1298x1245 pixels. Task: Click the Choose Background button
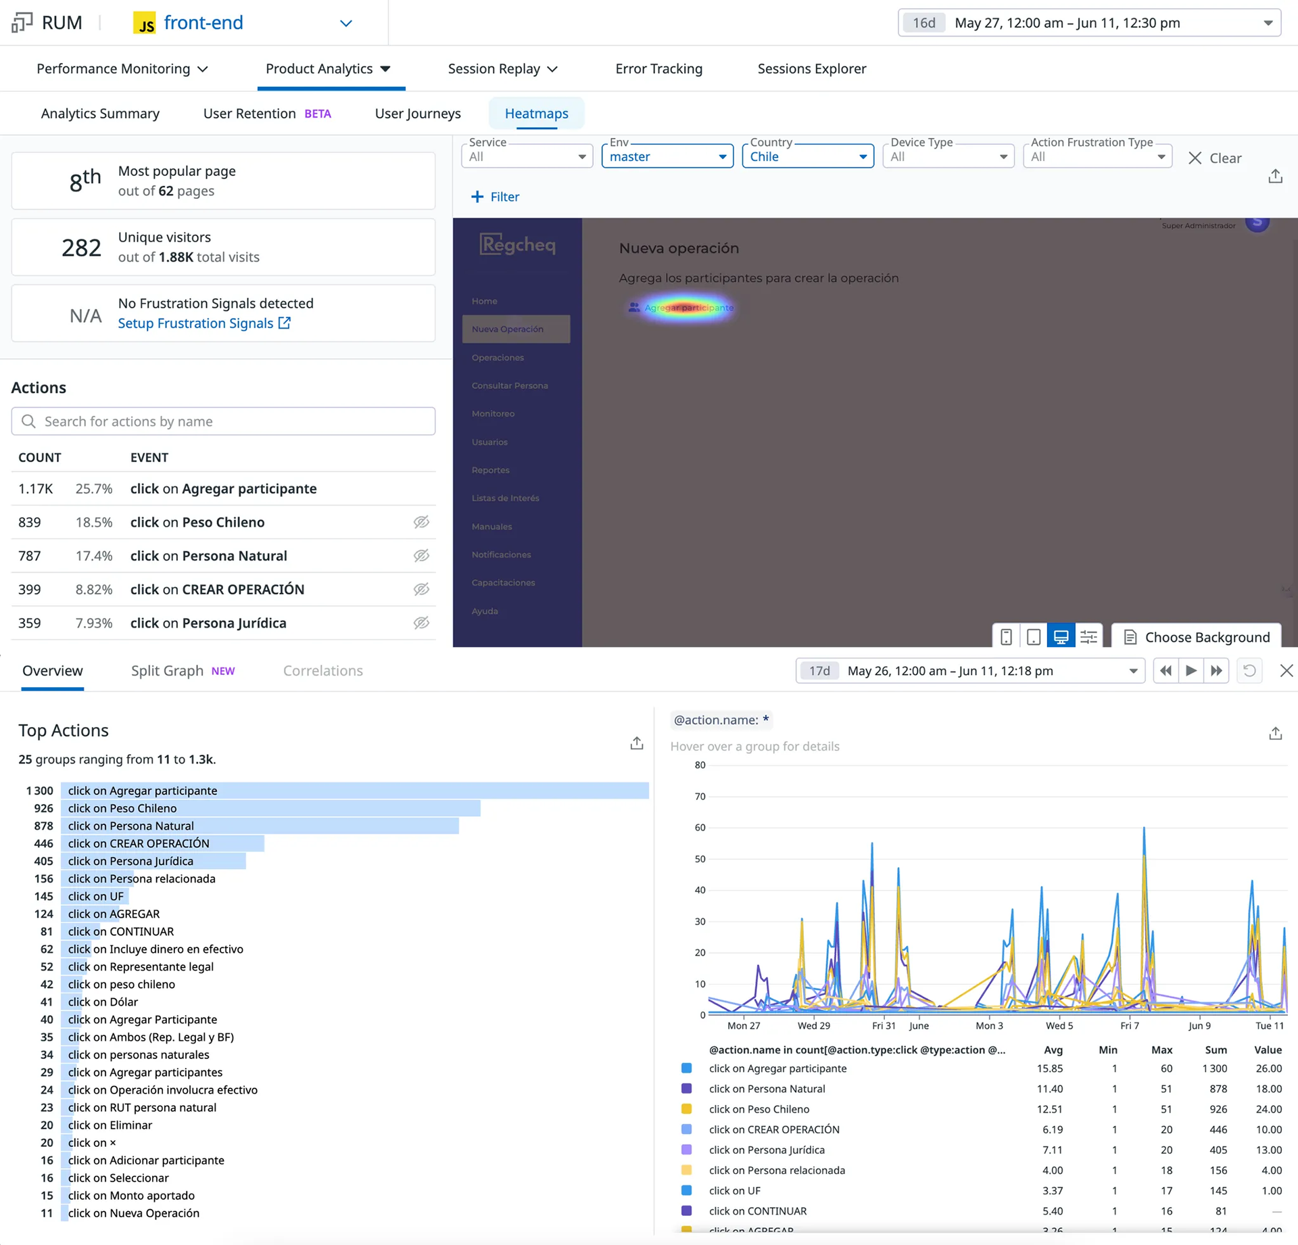(1196, 636)
